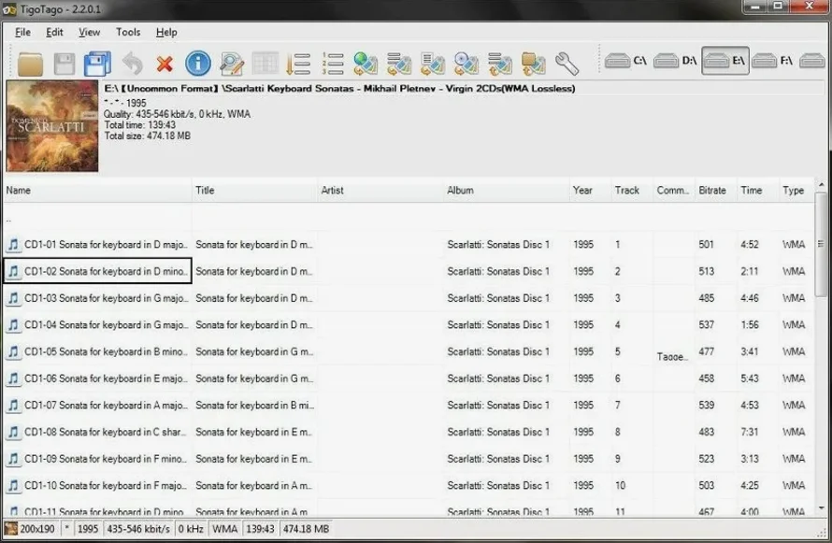The image size is (832, 543).
Task: Select file CD1-10 Sonata for keyboard in F majo..
Action: coord(97,485)
